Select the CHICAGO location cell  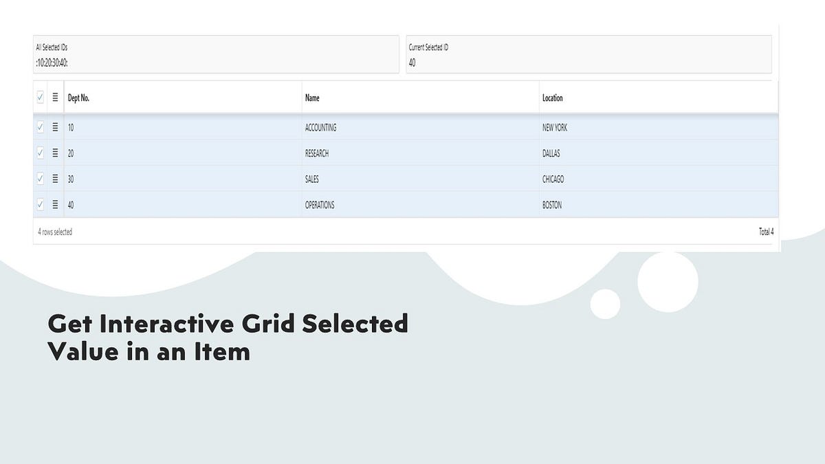[553, 179]
